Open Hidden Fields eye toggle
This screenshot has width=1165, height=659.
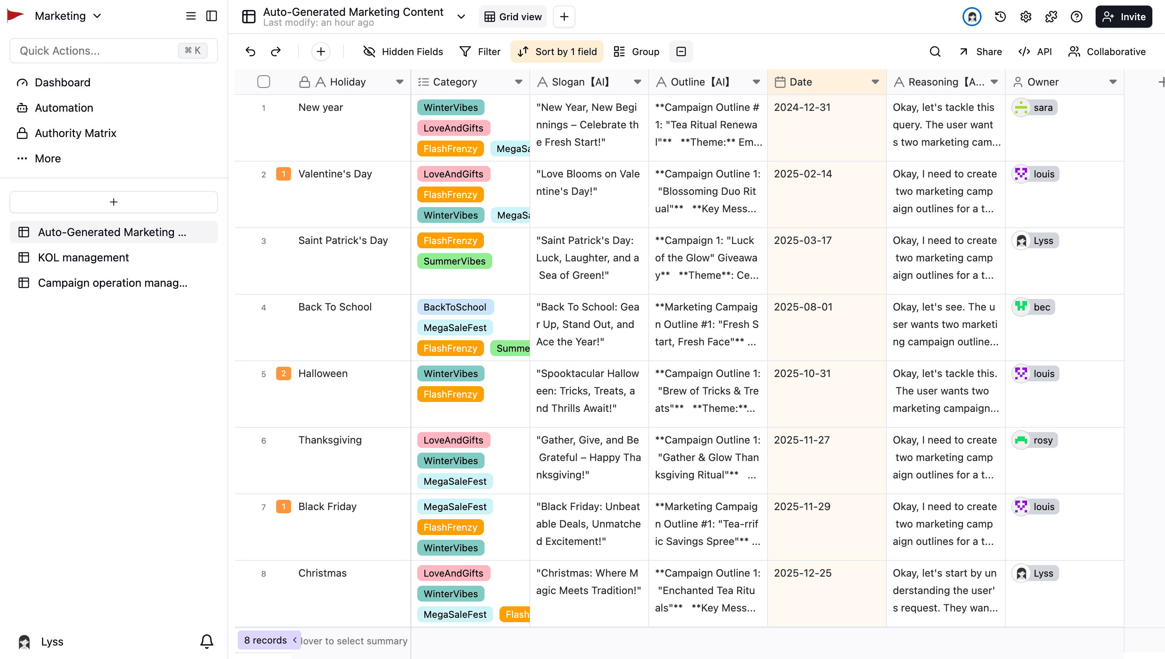403,51
